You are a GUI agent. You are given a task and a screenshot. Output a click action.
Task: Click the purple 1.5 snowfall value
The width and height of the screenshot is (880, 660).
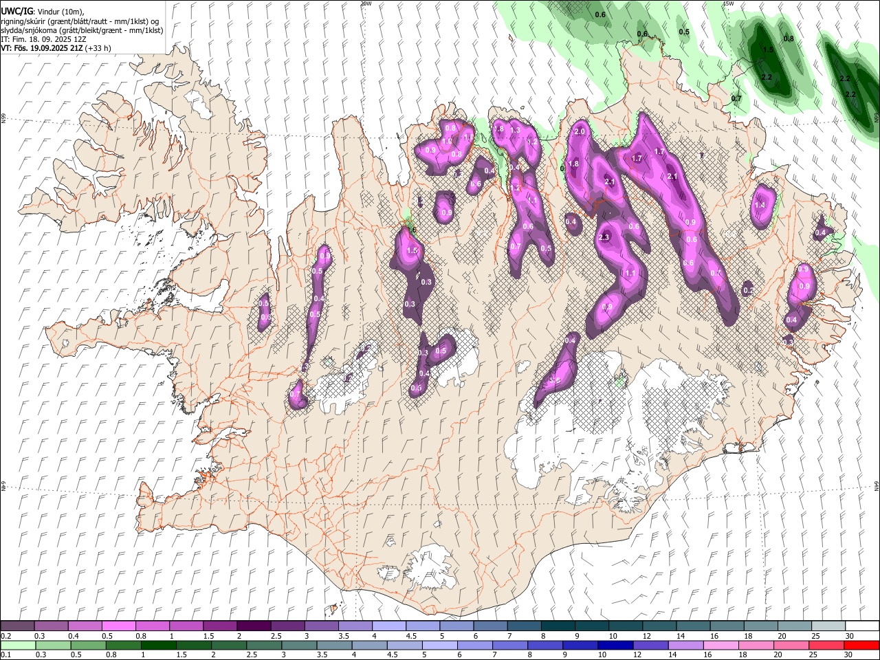point(412,251)
